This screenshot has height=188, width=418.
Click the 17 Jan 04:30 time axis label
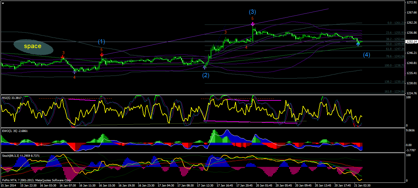pos(166,186)
